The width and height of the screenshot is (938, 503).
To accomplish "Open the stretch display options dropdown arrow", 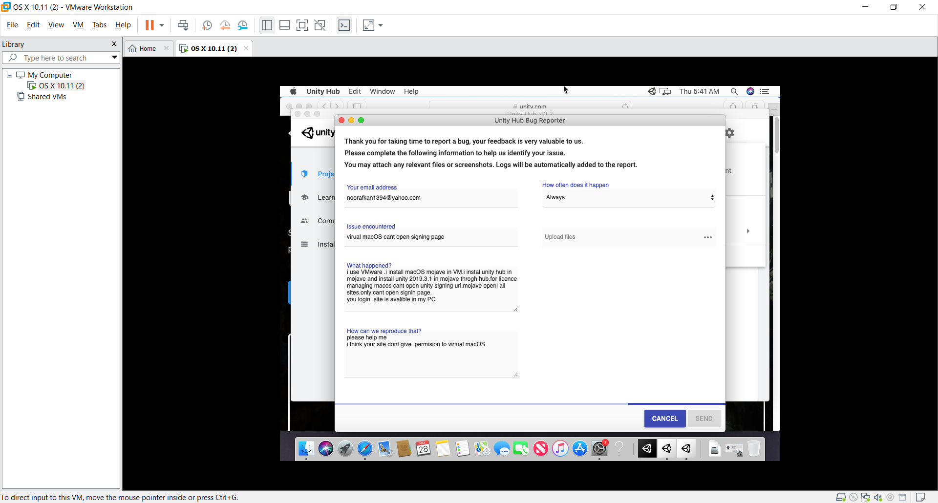I will coord(381,25).
